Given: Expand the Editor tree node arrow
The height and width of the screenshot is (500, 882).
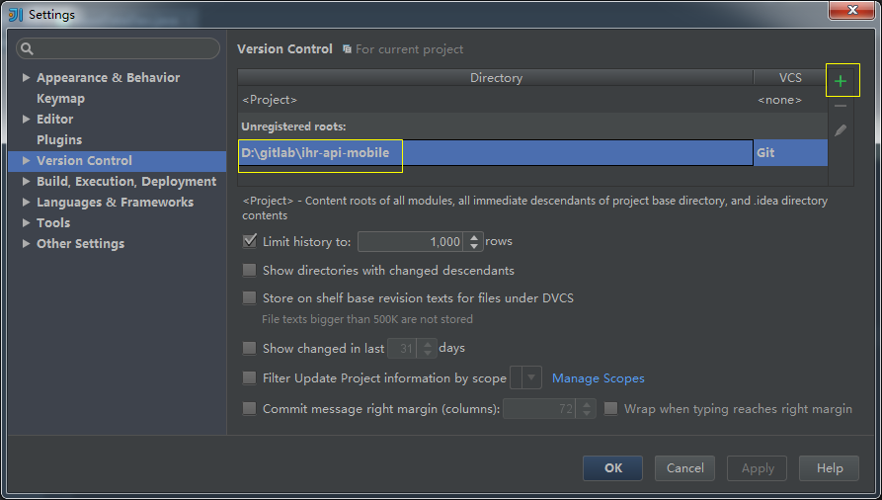Looking at the screenshot, I should click(26, 119).
